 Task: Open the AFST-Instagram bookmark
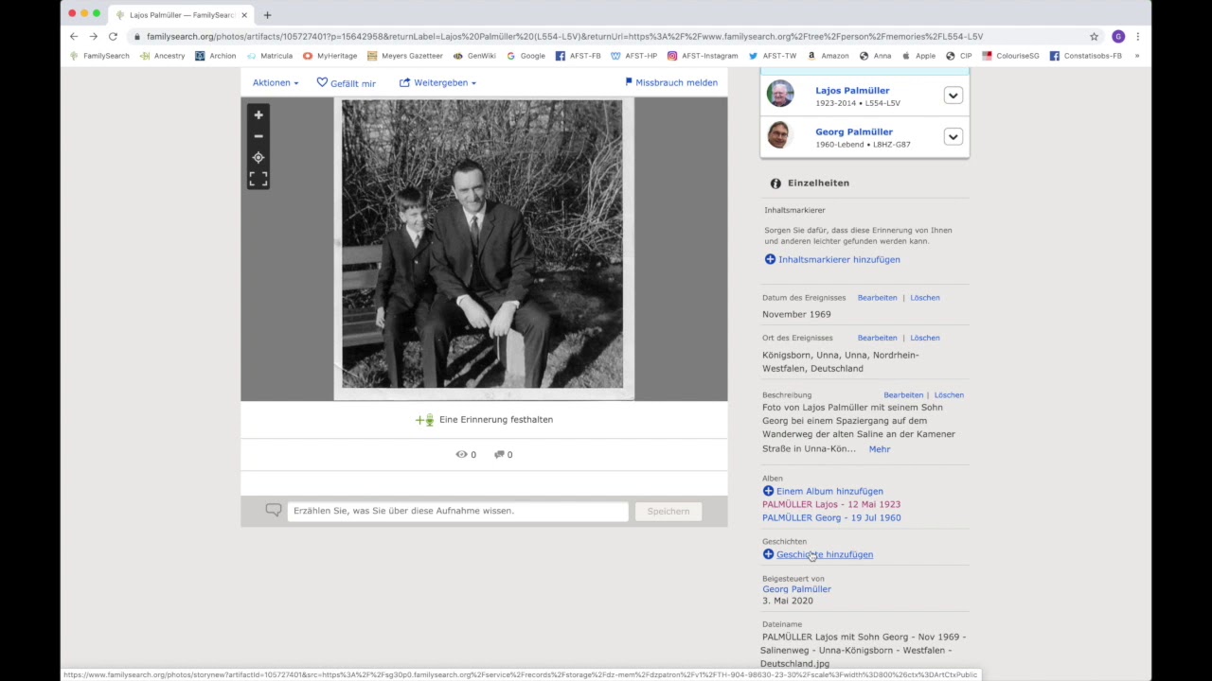coord(703,56)
